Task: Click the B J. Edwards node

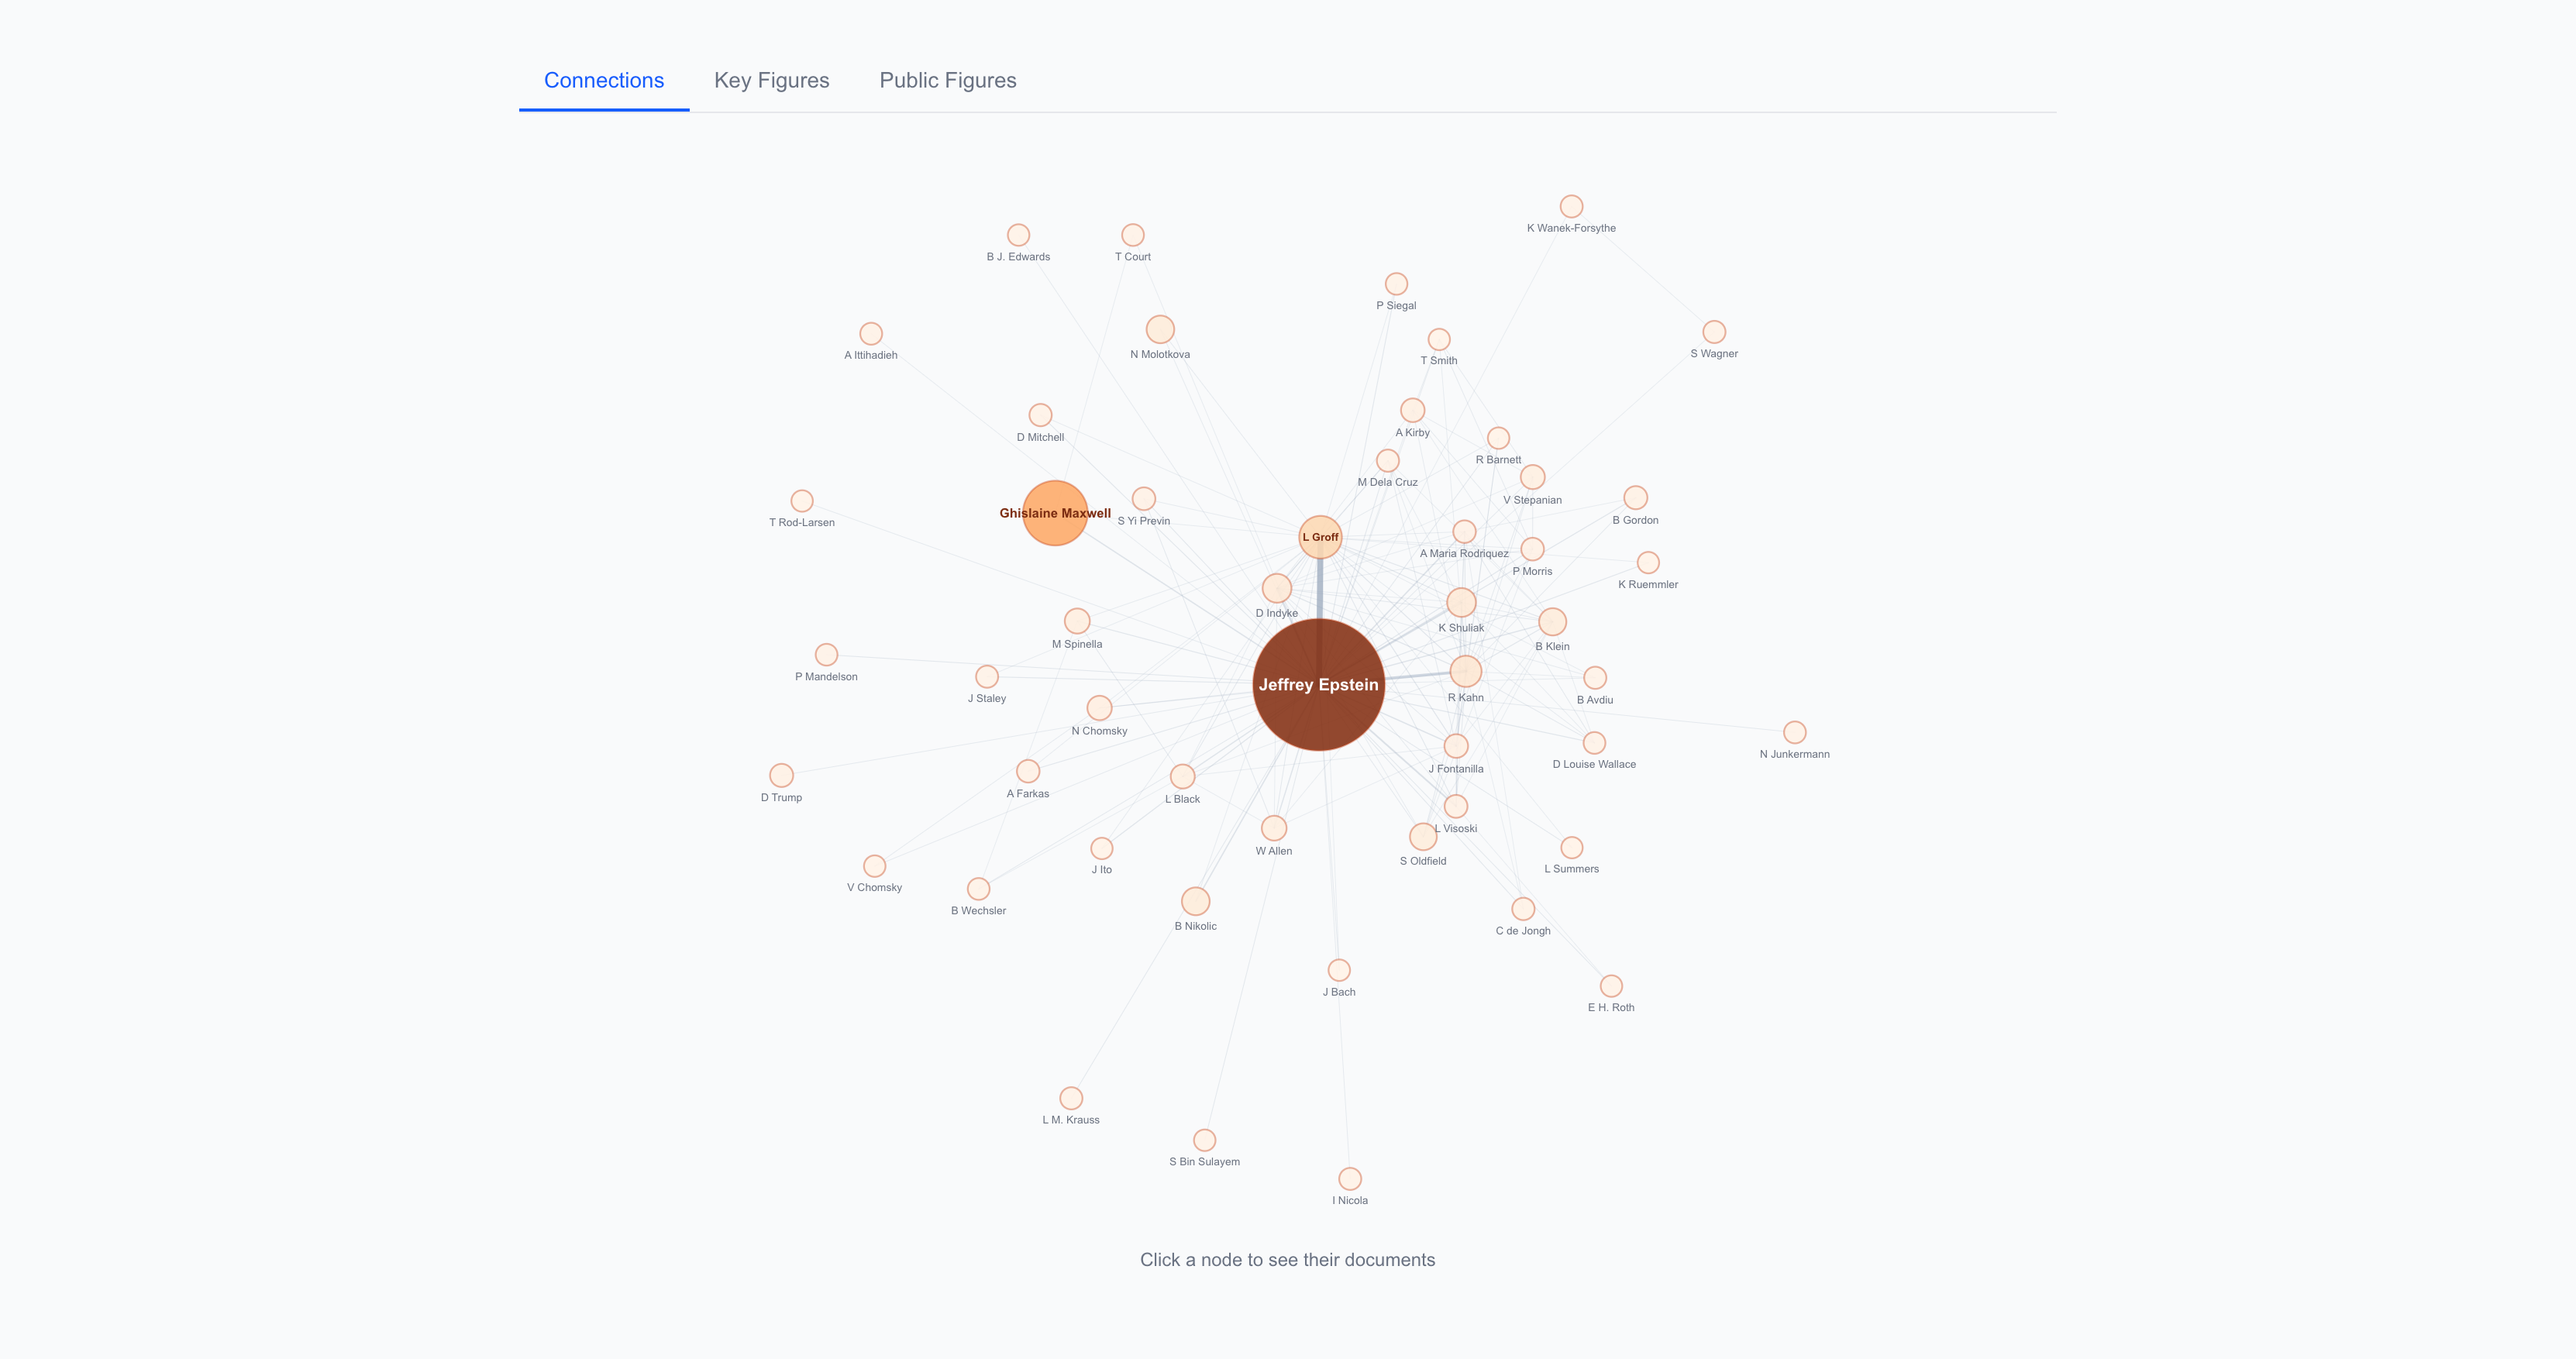Action: pos(1018,235)
